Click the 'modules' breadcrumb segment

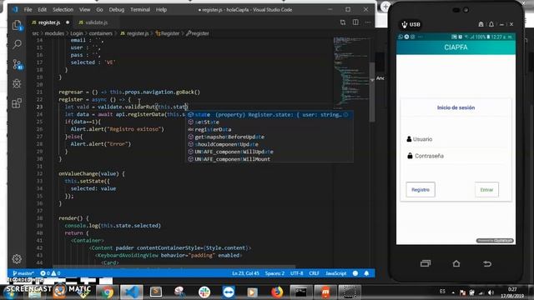[x=54, y=33]
